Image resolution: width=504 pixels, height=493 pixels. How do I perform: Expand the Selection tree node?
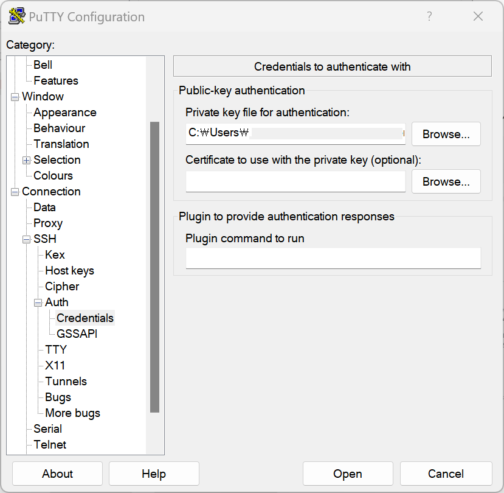point(26,160)
